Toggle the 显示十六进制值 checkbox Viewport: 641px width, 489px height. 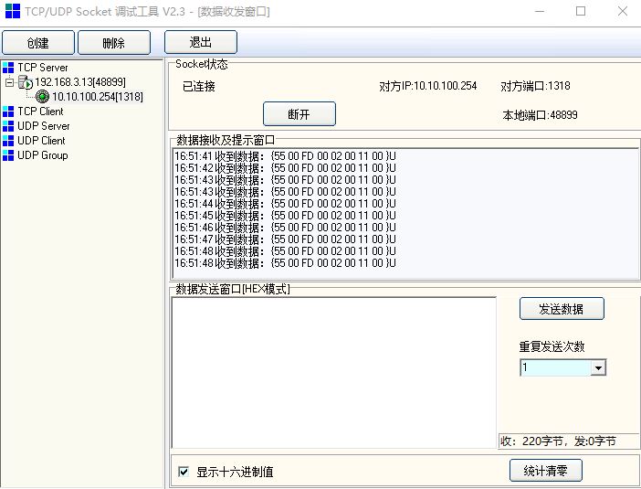[x=184, y=472]
